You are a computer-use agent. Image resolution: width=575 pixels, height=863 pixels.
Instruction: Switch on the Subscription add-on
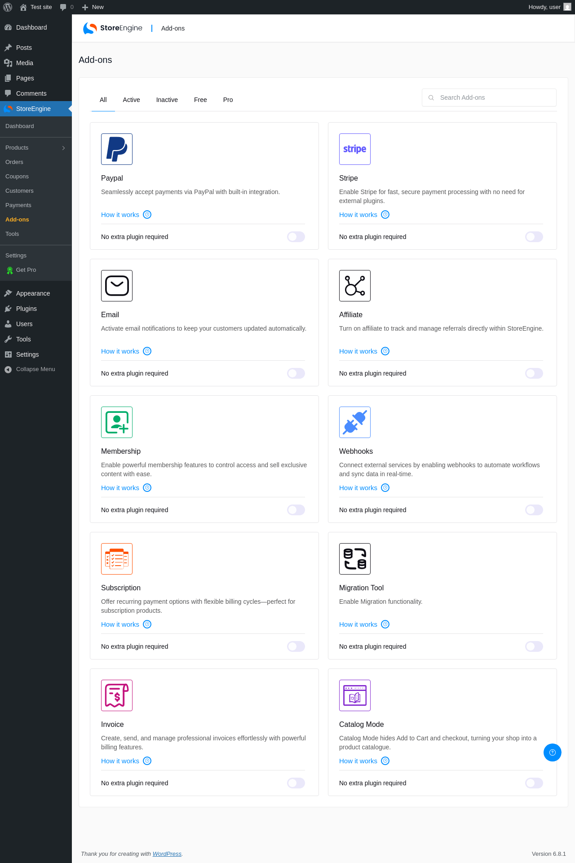pyautogui.click(x=296, y=646)
